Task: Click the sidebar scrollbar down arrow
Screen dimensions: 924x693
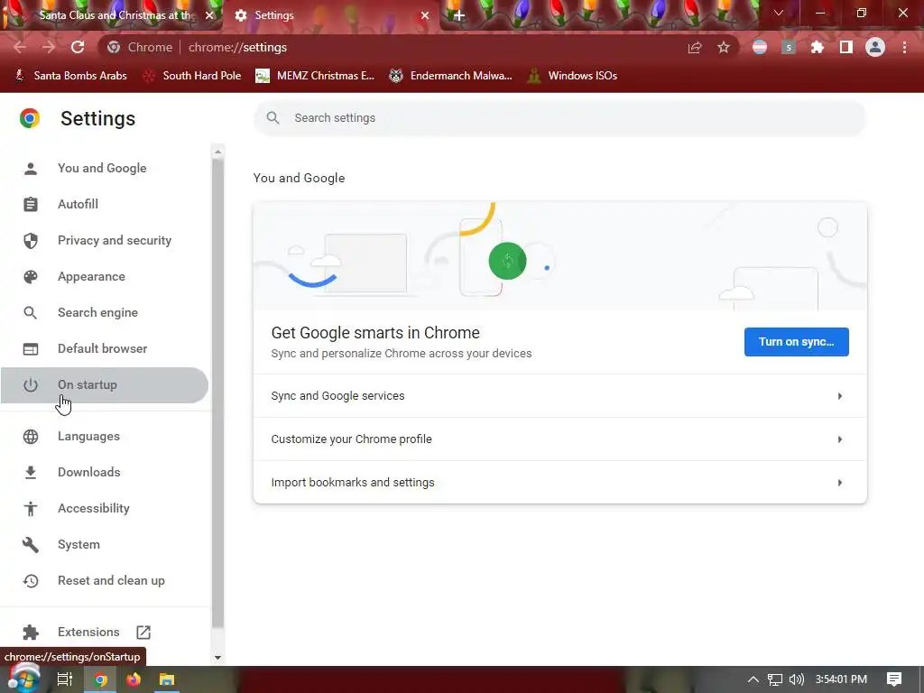Action: (218, 657)
